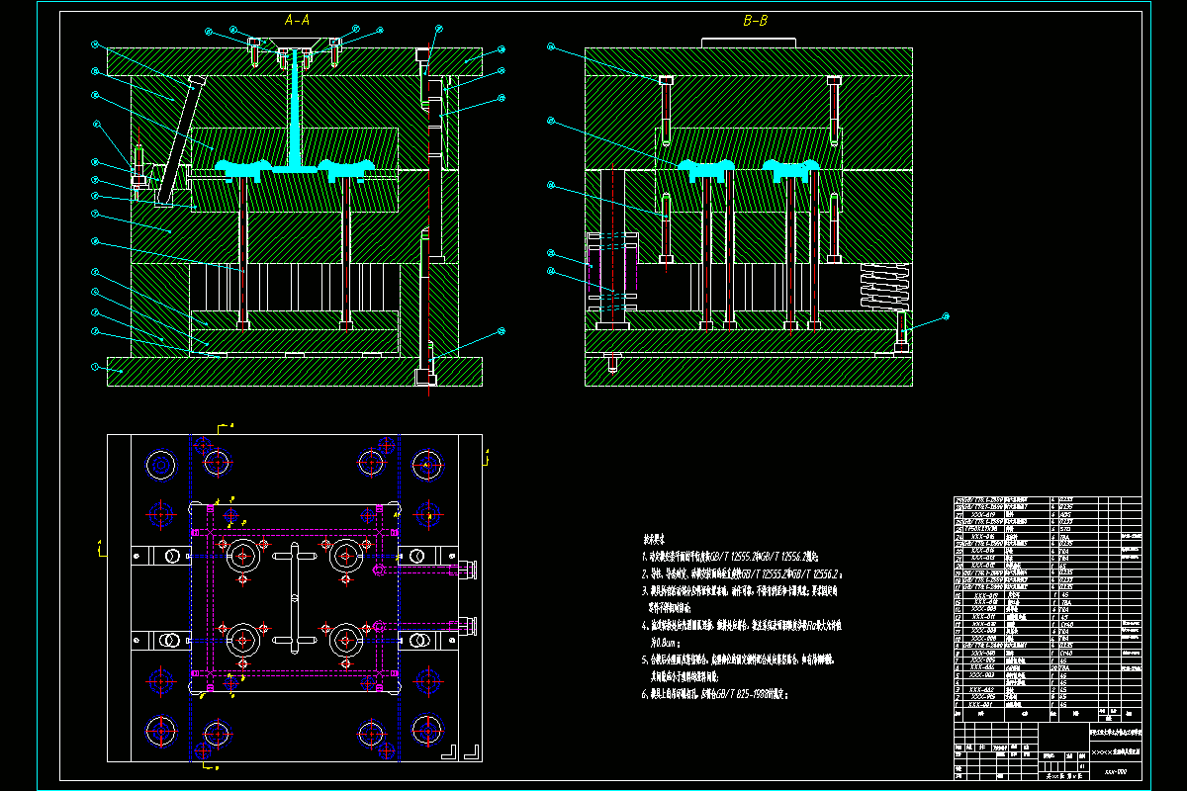1187x791 pixels.
Task: Click the parts list header row
Action: [1047, 713]
